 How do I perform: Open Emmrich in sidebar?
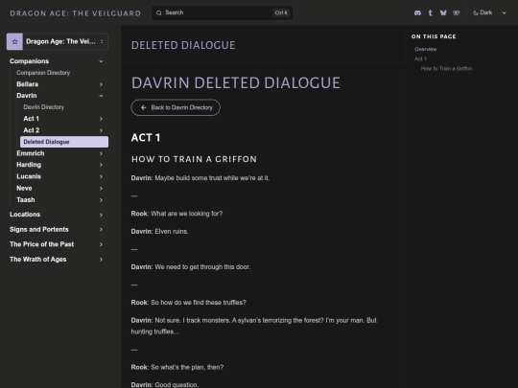(31, 153)
